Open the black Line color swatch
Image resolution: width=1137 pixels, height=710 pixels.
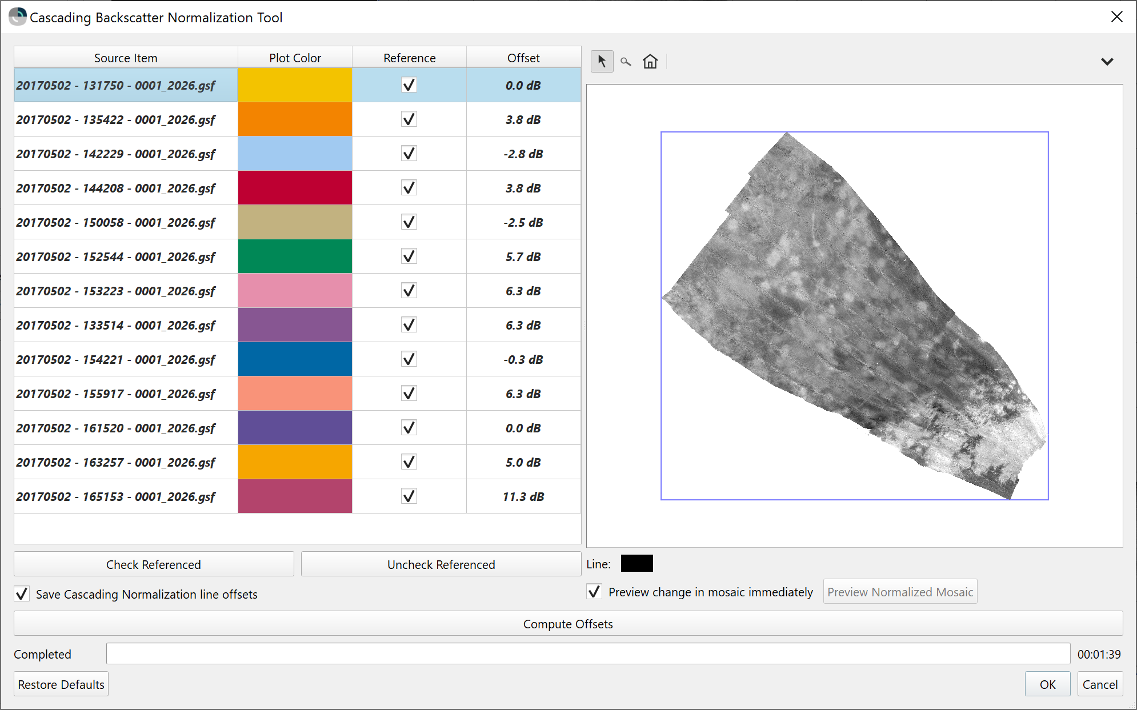(636, 564)
